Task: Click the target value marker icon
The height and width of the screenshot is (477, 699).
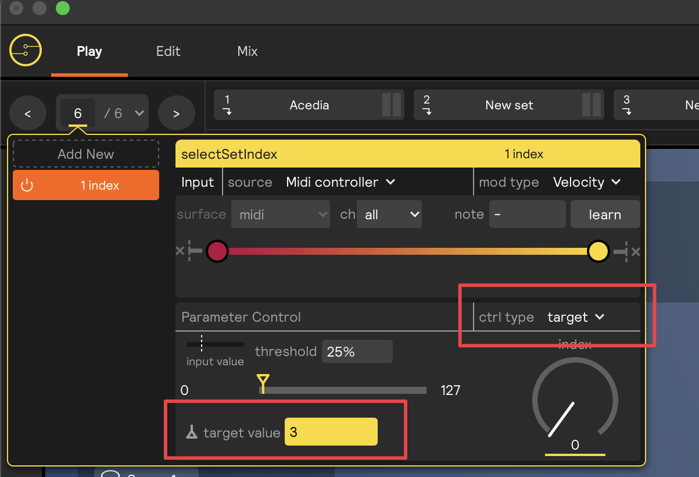Action: (x=192, y=432)
